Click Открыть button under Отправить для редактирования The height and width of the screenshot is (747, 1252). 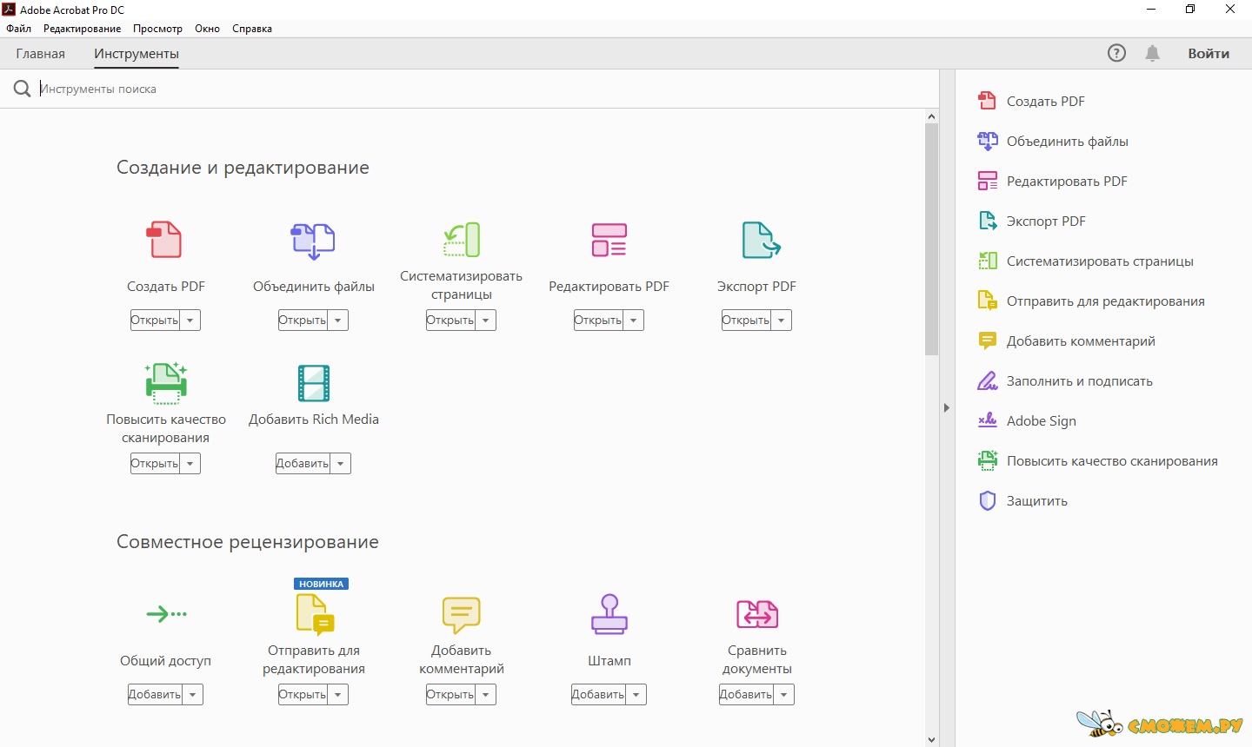303,695
